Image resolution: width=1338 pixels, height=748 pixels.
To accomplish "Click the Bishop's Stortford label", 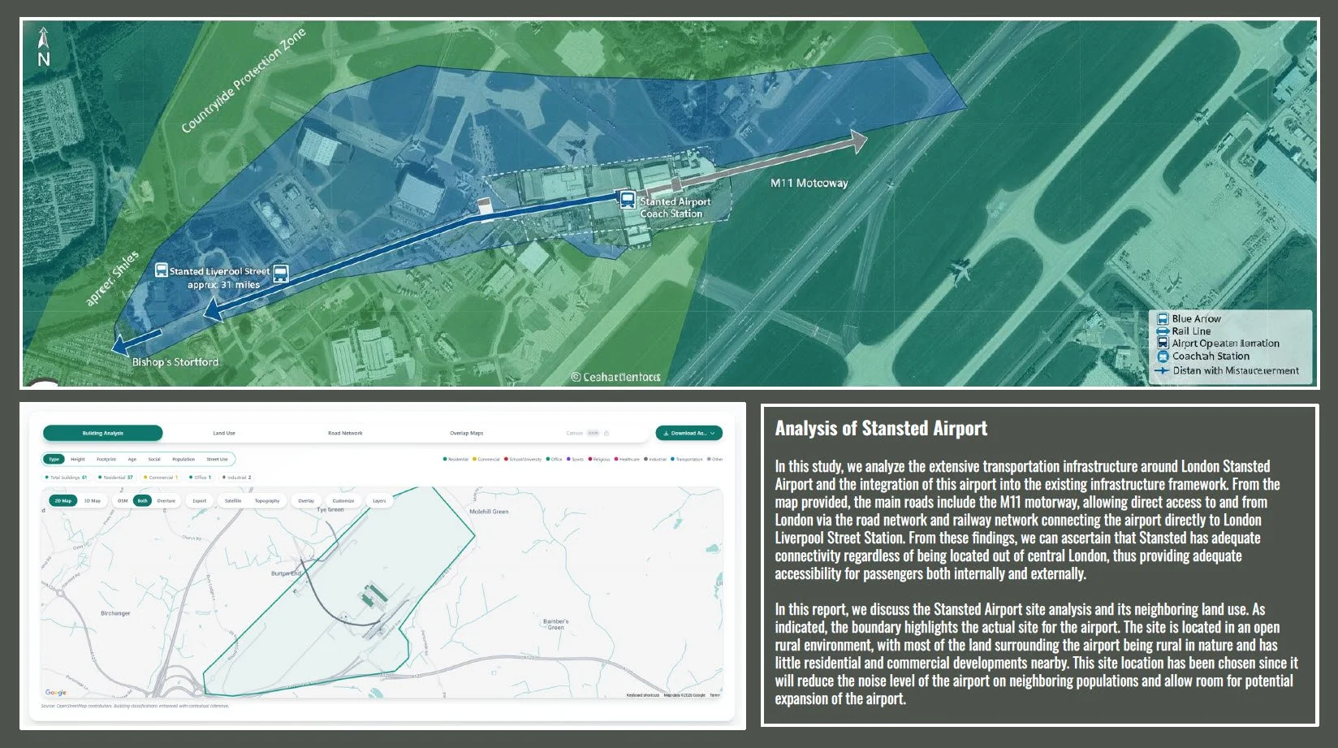I will 175,361.
